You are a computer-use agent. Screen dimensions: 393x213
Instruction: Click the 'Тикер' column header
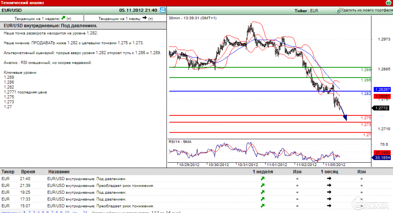8,172
